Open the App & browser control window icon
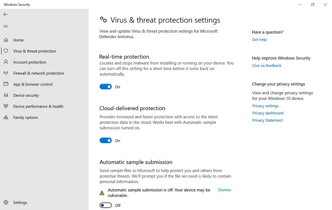Viewport: 332px width, 210px height. (6, 84)
